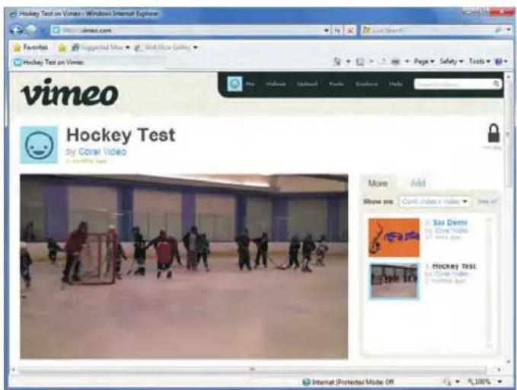
Task: Click the Refresh icon beside address bar
Action: click(x=338, y=30)
